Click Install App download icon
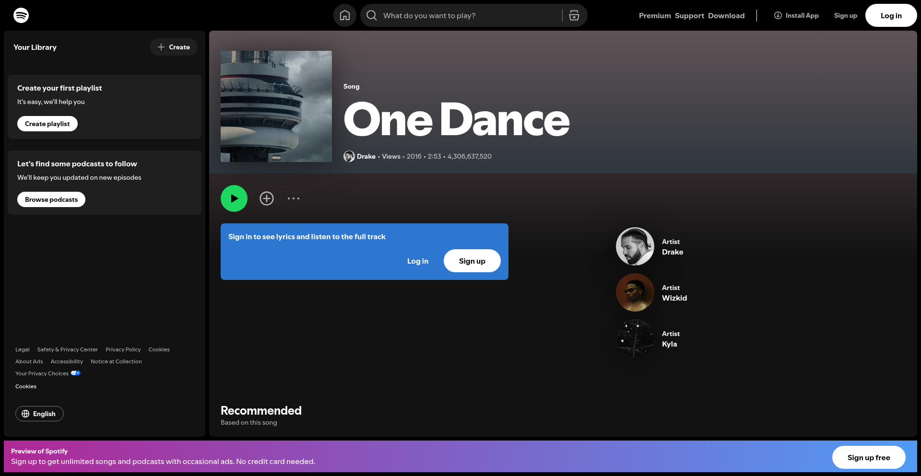Screen dimensions: 921x476 778,15
